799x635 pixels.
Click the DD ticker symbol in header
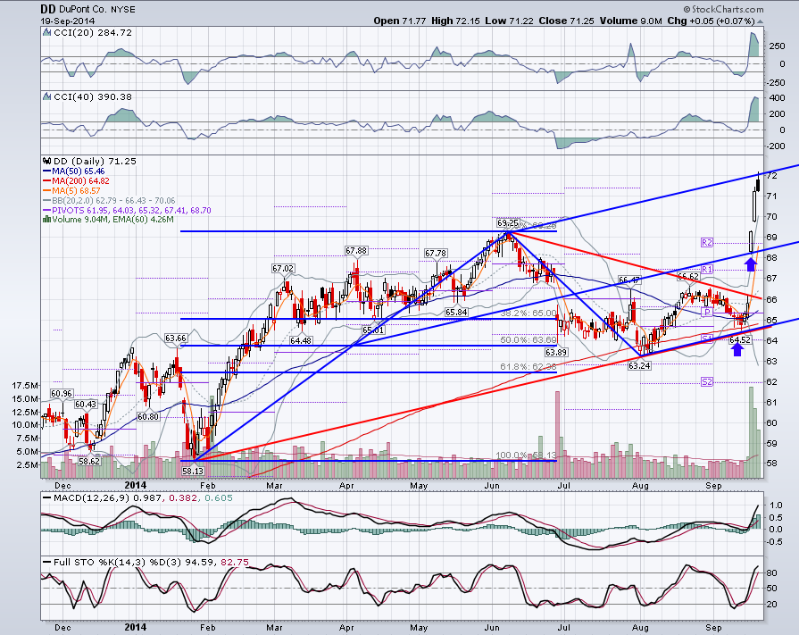[48, 9]
